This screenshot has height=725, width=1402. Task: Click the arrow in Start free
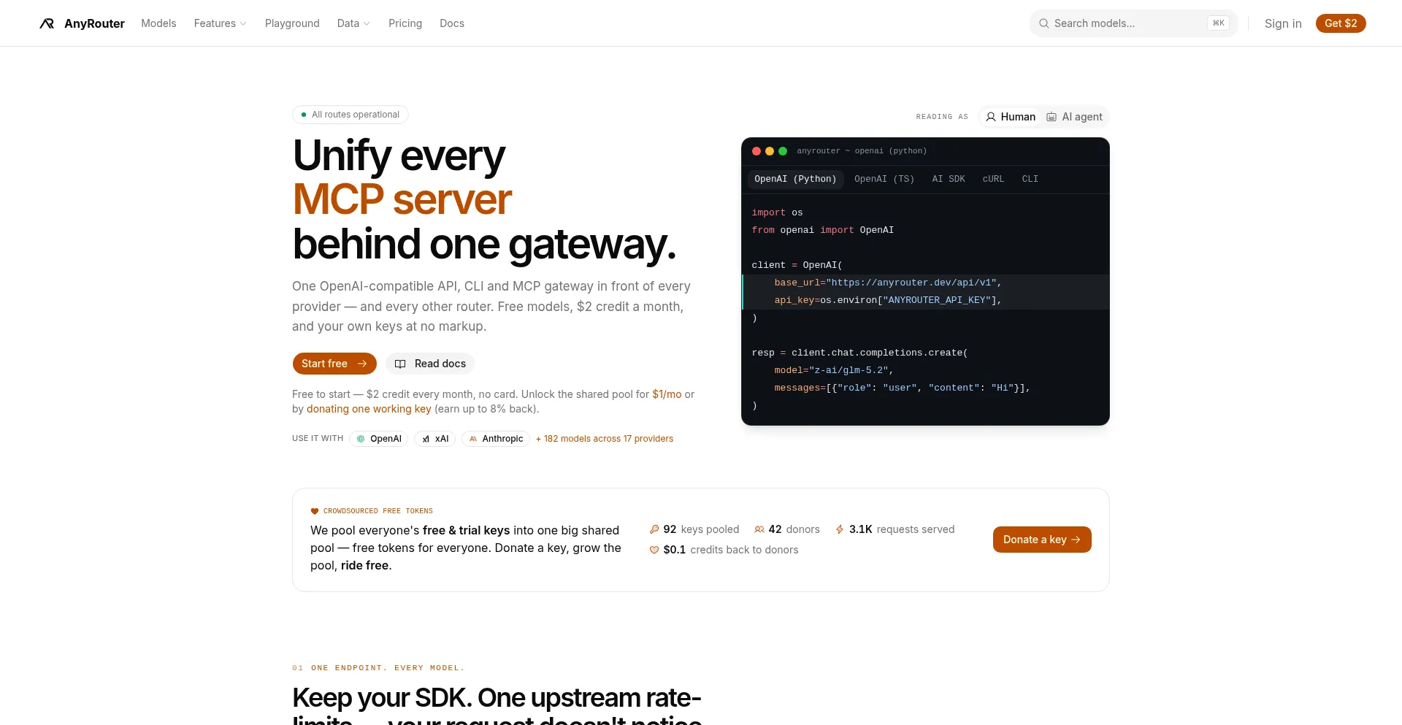362,364
